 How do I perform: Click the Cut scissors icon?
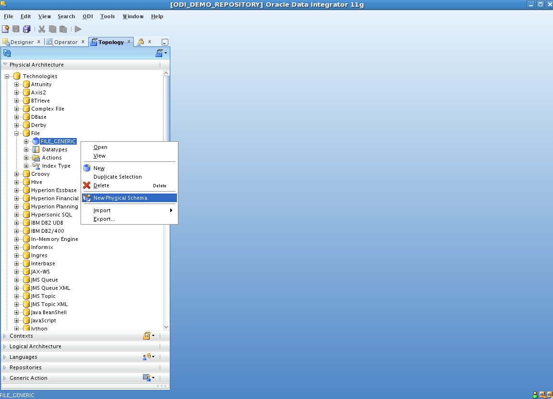[x=42, y=29]
